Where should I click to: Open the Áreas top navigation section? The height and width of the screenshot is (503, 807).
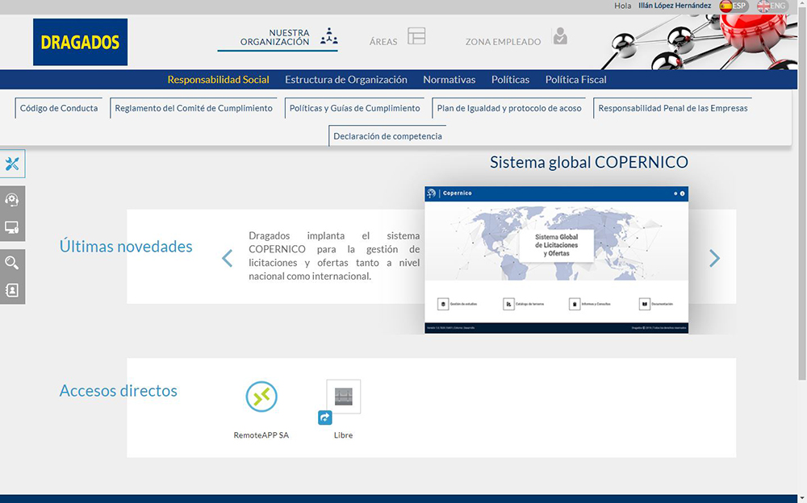click(397, 39)
